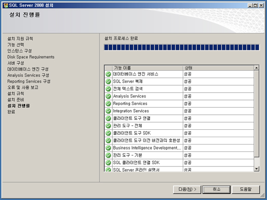267x200 pixels.
Task: Click the 관리 도구 - 기본 feature name
Action: click(x=128, y=155)
